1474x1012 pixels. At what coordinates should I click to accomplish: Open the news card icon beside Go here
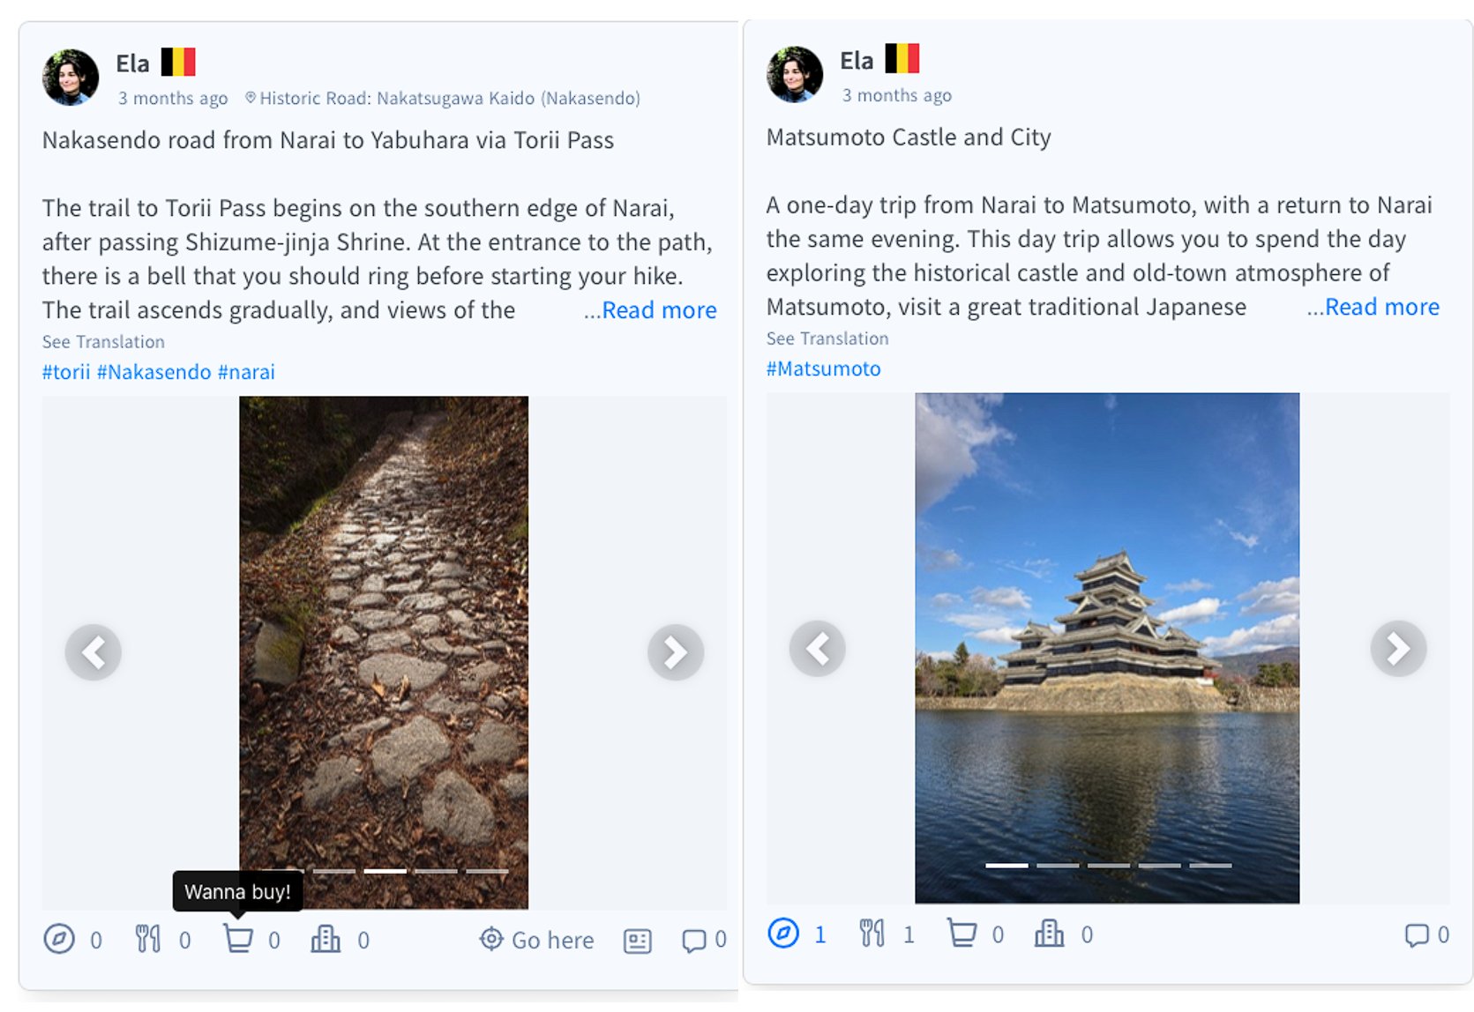[x=637, y=941]
